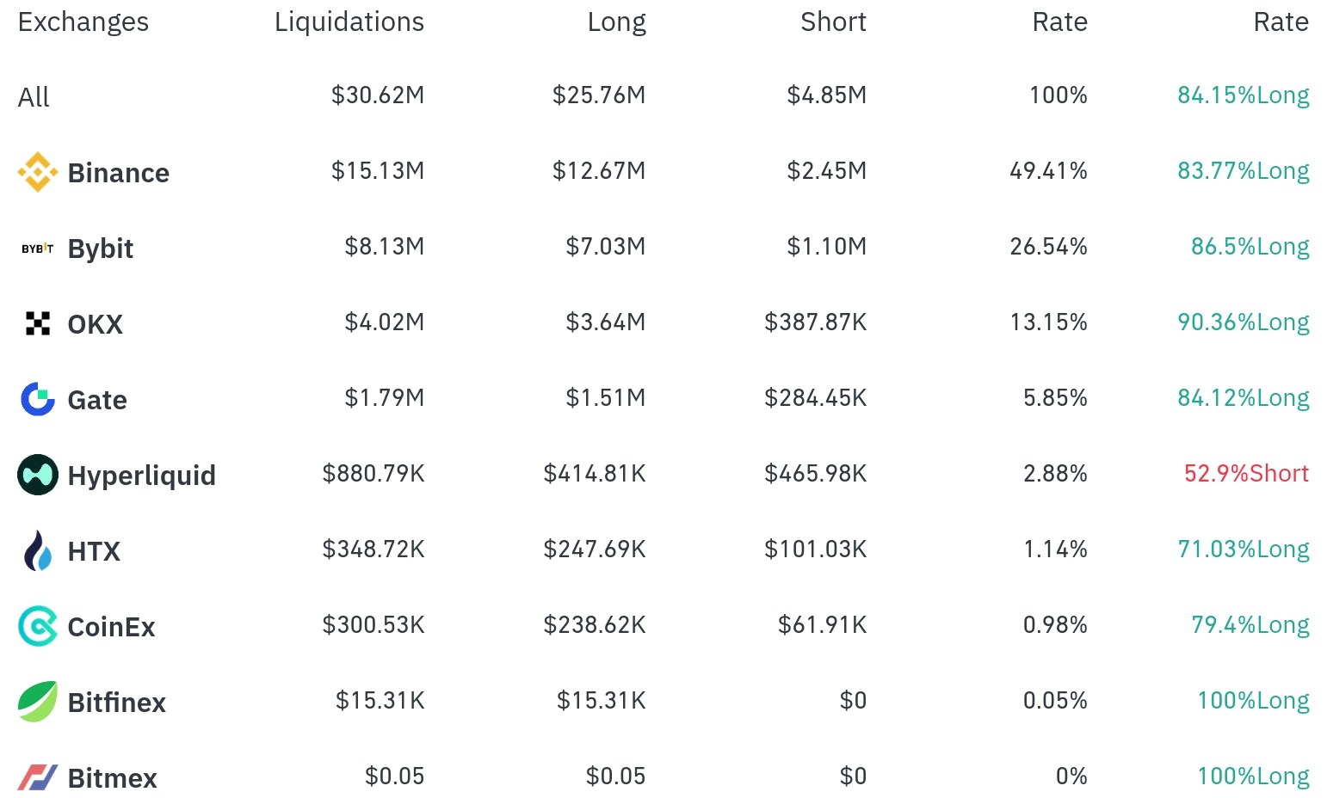Click the HTX flame logo icon

38,550
